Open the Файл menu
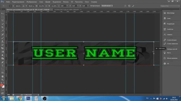 (x=8, y=2)
